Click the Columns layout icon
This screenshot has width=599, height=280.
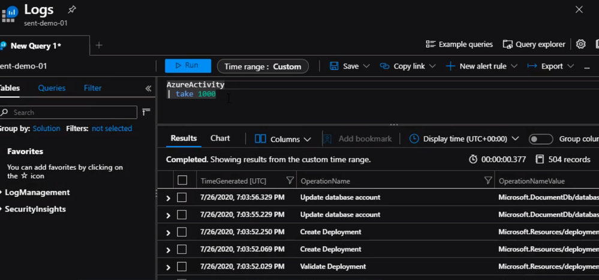(x=260, y=139)
